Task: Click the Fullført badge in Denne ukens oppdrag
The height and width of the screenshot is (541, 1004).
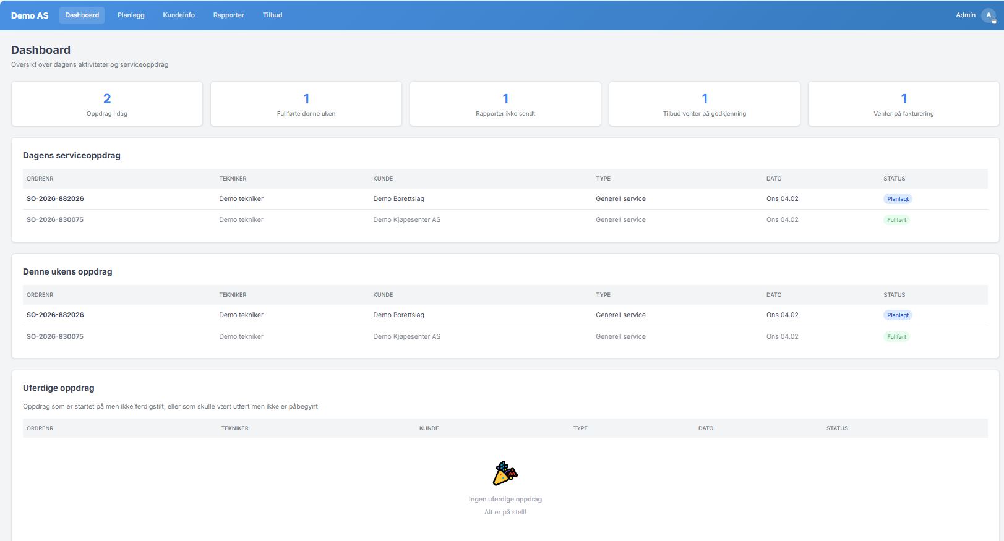Action: [x=896, y=337]
